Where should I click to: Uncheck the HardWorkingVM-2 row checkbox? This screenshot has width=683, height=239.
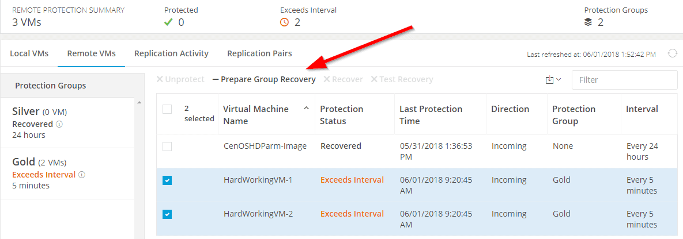167,214
